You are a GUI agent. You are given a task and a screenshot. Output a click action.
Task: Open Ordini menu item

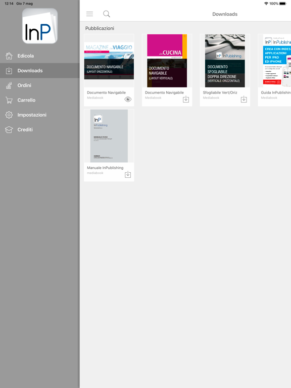click(x=40, y=85)
